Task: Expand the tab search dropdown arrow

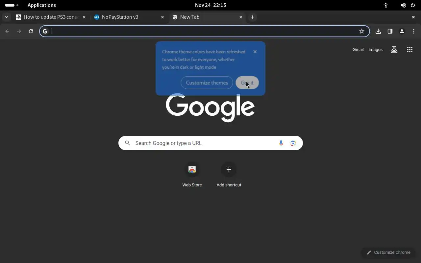Action: (7, 17)
